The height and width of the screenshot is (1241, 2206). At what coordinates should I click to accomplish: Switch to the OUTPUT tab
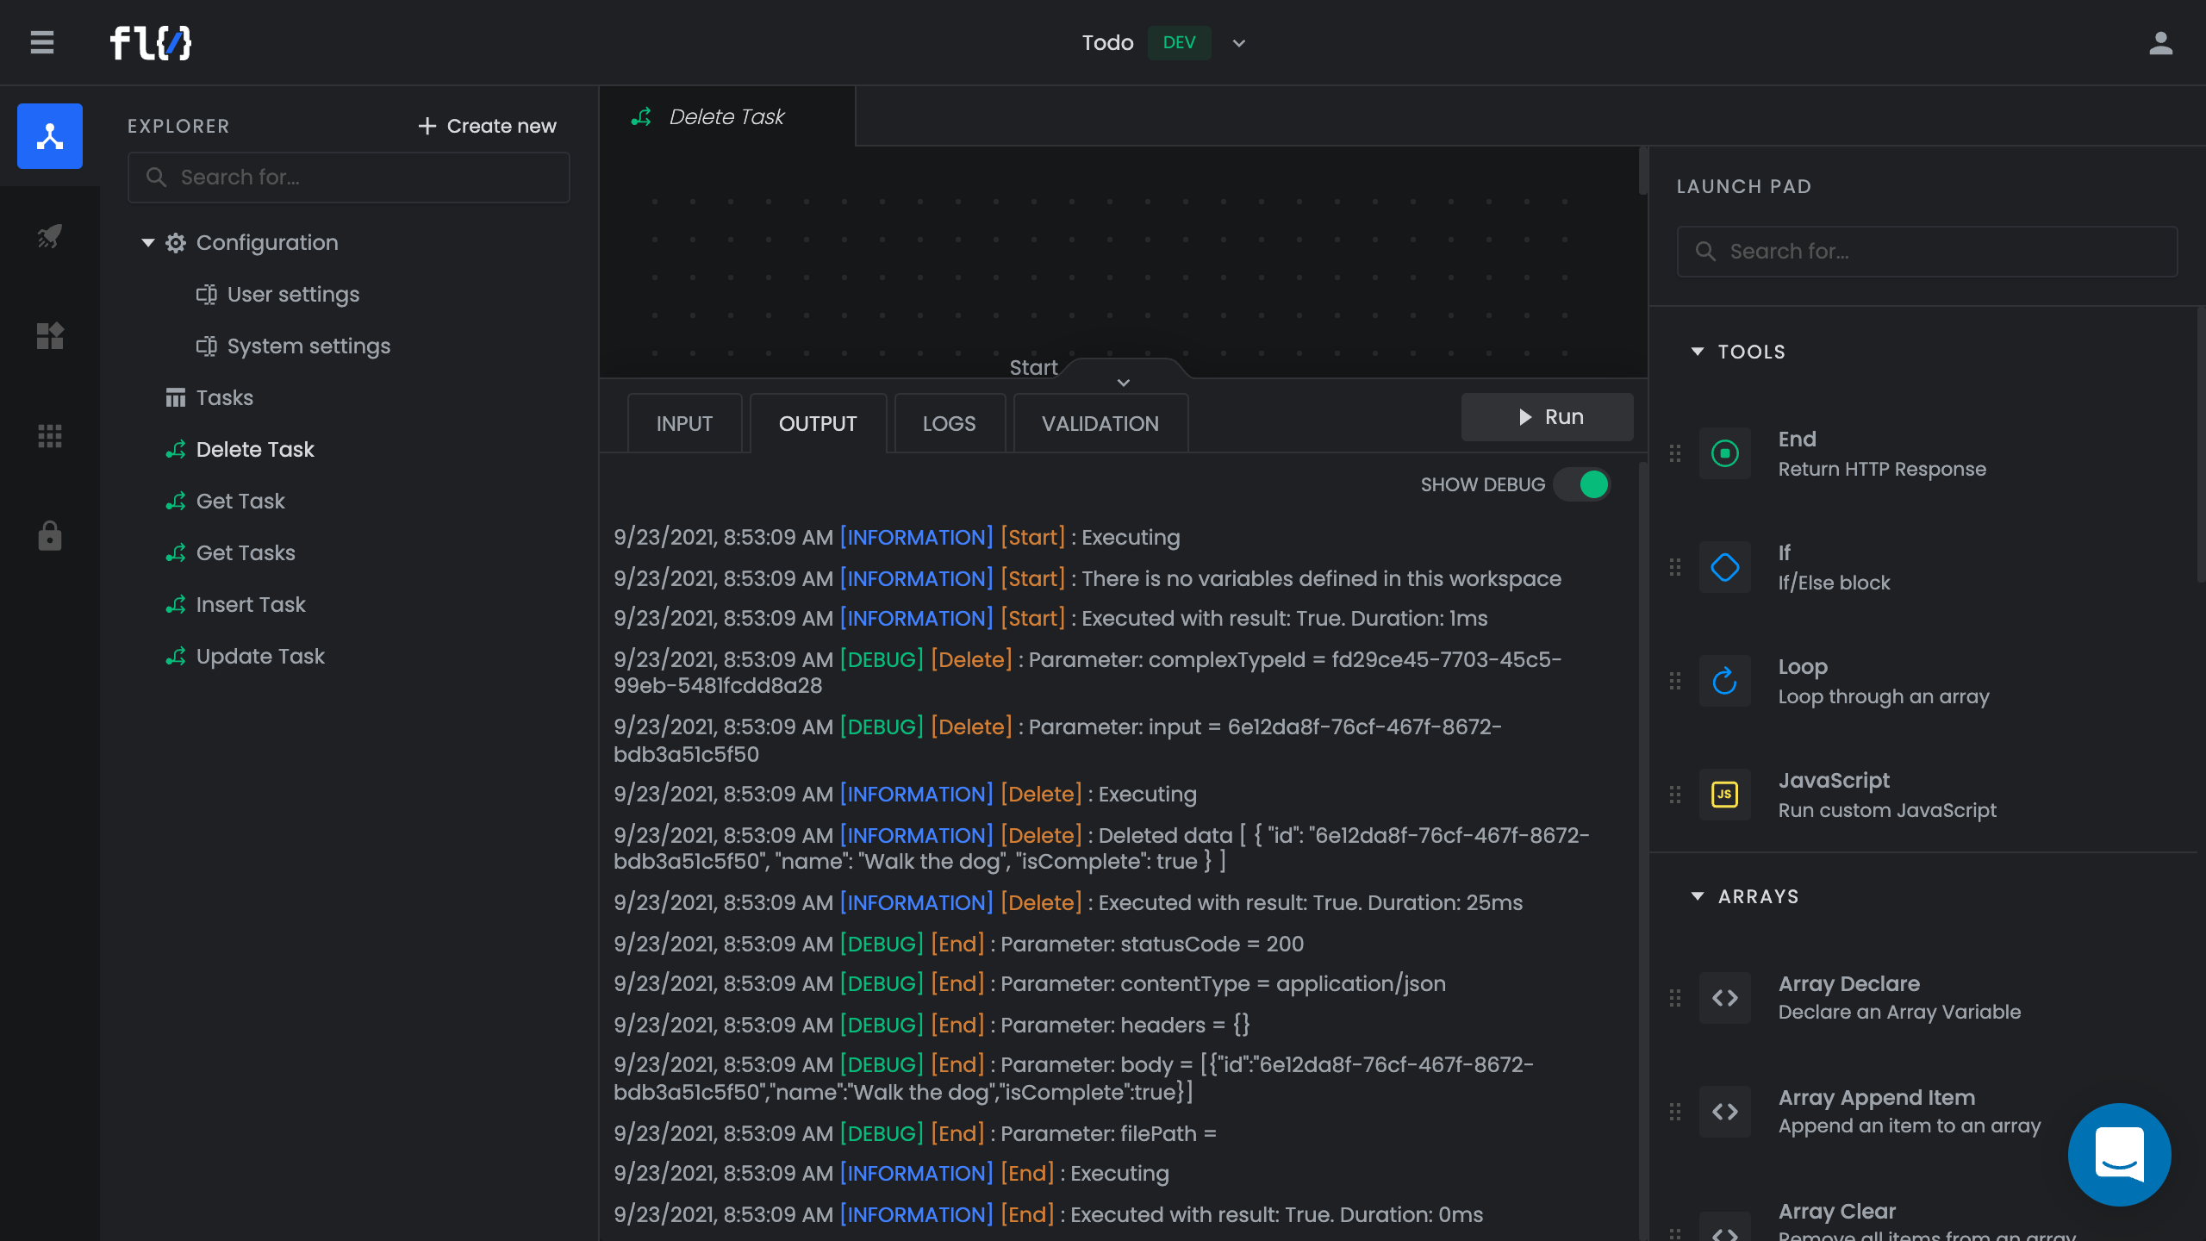(x=818, y=423)
